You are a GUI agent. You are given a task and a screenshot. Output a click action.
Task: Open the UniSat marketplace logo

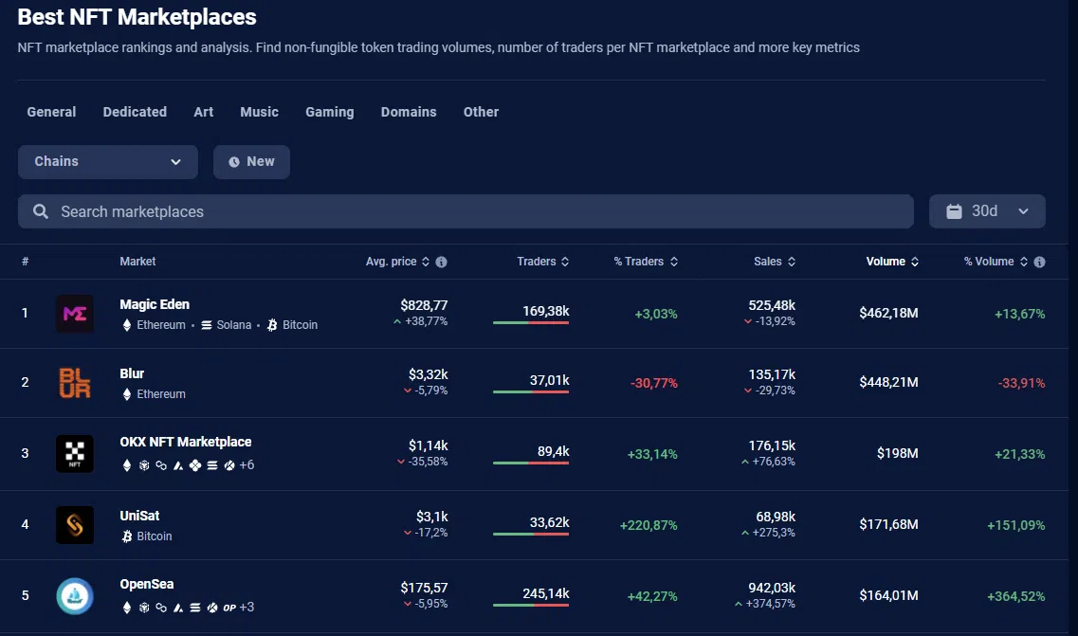74,524
